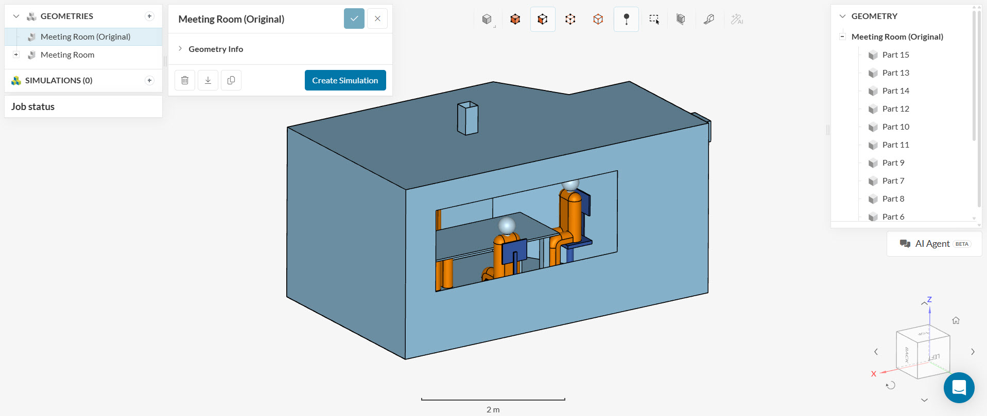
Task: Collapse the GEOMETRIES tree section
Action: 16,16
